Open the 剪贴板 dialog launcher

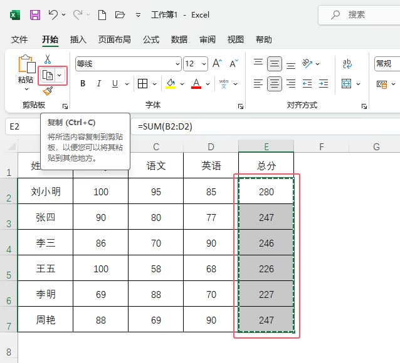(65, 106)
